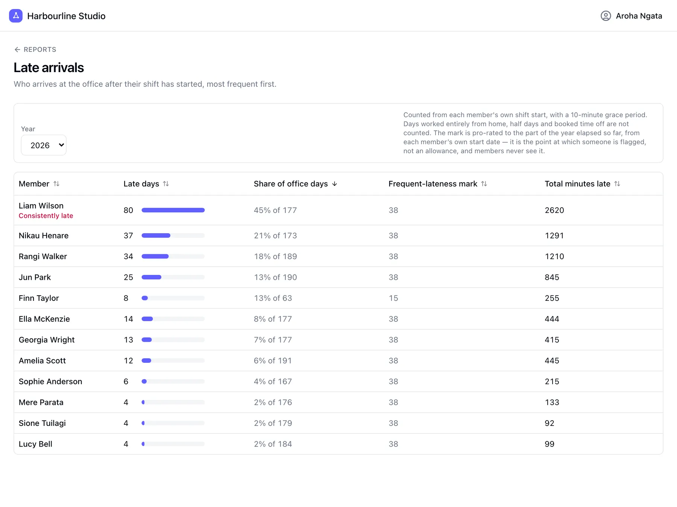Click Mere Parata member name
Image resolution: width=677 pixels, height=507 pixels.
[41, 402]
